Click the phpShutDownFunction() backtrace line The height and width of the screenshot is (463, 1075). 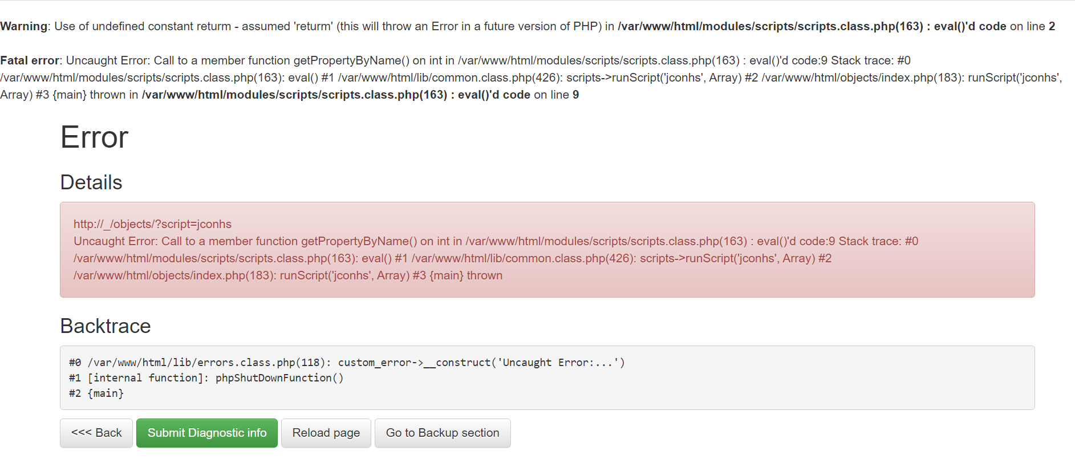(206, 378)
